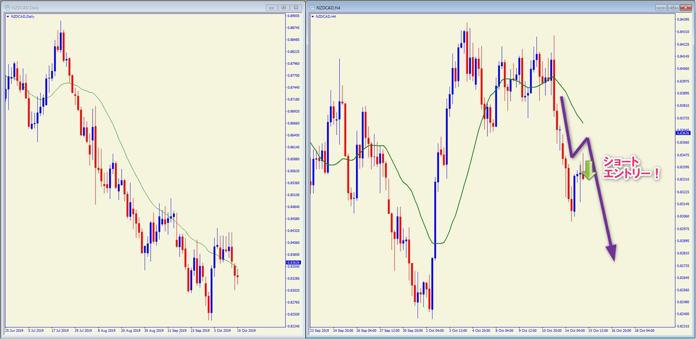
Task: Restore the NZDCAD,H4 chart window size
Action: click(x=673, y=8)
